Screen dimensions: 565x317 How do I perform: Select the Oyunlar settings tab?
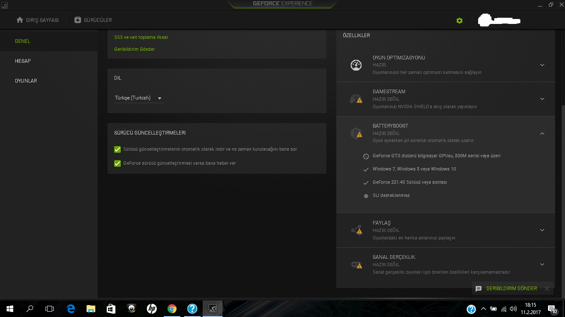(x=49, y=81)
